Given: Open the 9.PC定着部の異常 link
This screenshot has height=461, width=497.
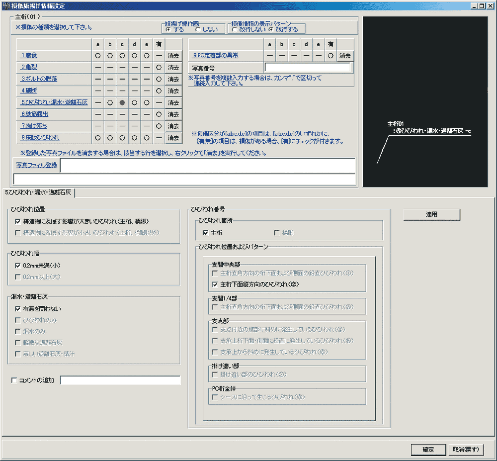Looking at the screenshot, I should click(x=216, y=56).
